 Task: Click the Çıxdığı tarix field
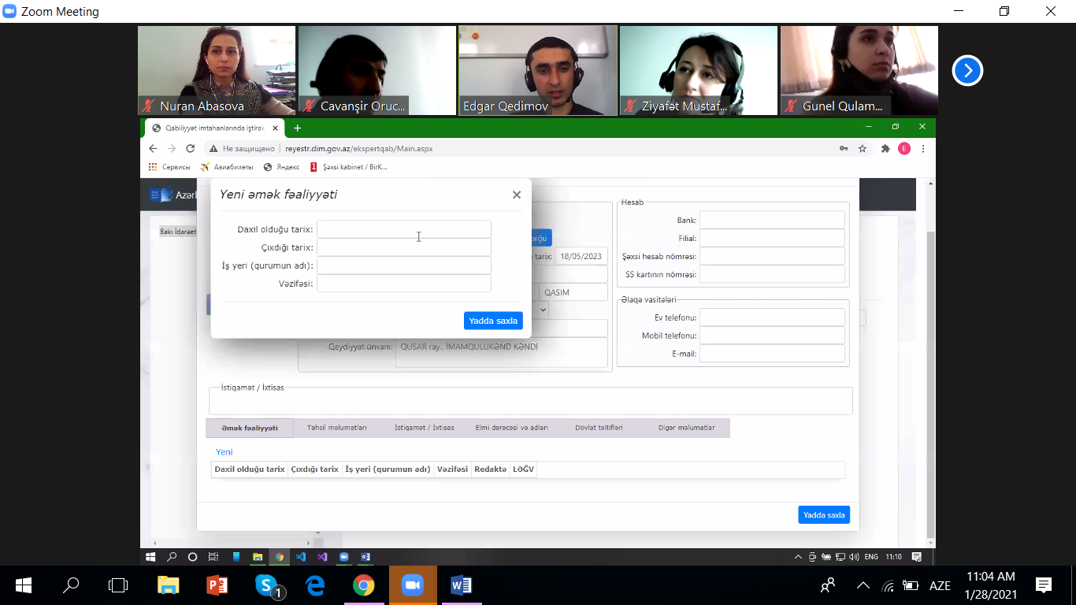pyautogui.click(x=404, y=247)
